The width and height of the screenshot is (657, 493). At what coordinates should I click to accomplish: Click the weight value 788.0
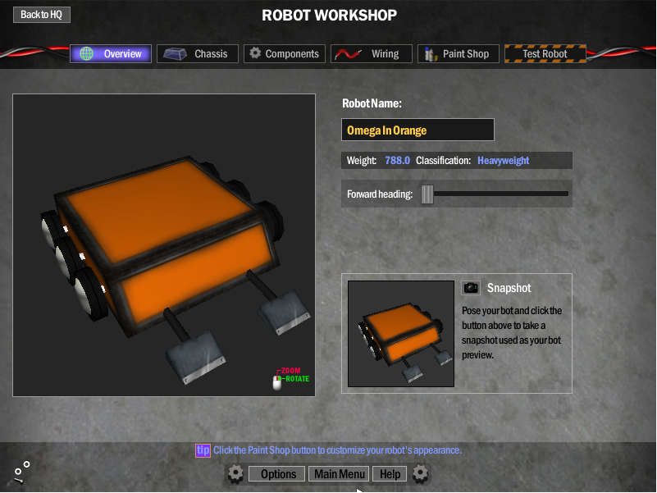tap(397, 161)
